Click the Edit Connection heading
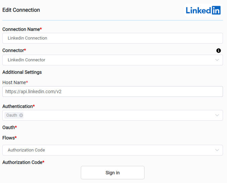The height and width of the screenshot is (183, 227). 21,10
